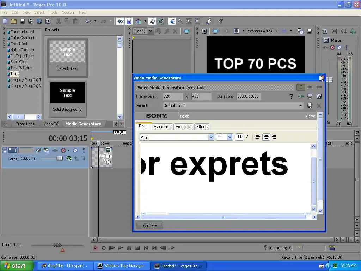Screen dimensions: 361x271
Task: Select Noise Texture generator
Action: 22,50
